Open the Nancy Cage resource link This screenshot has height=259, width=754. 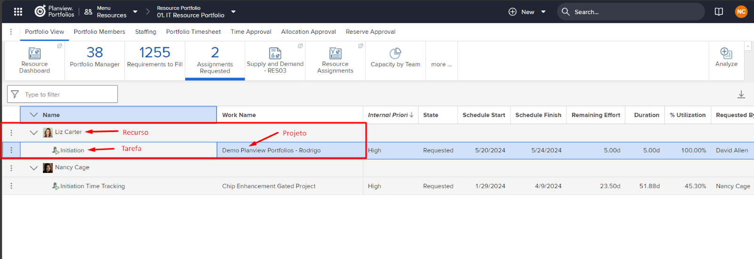pos(72,167)
